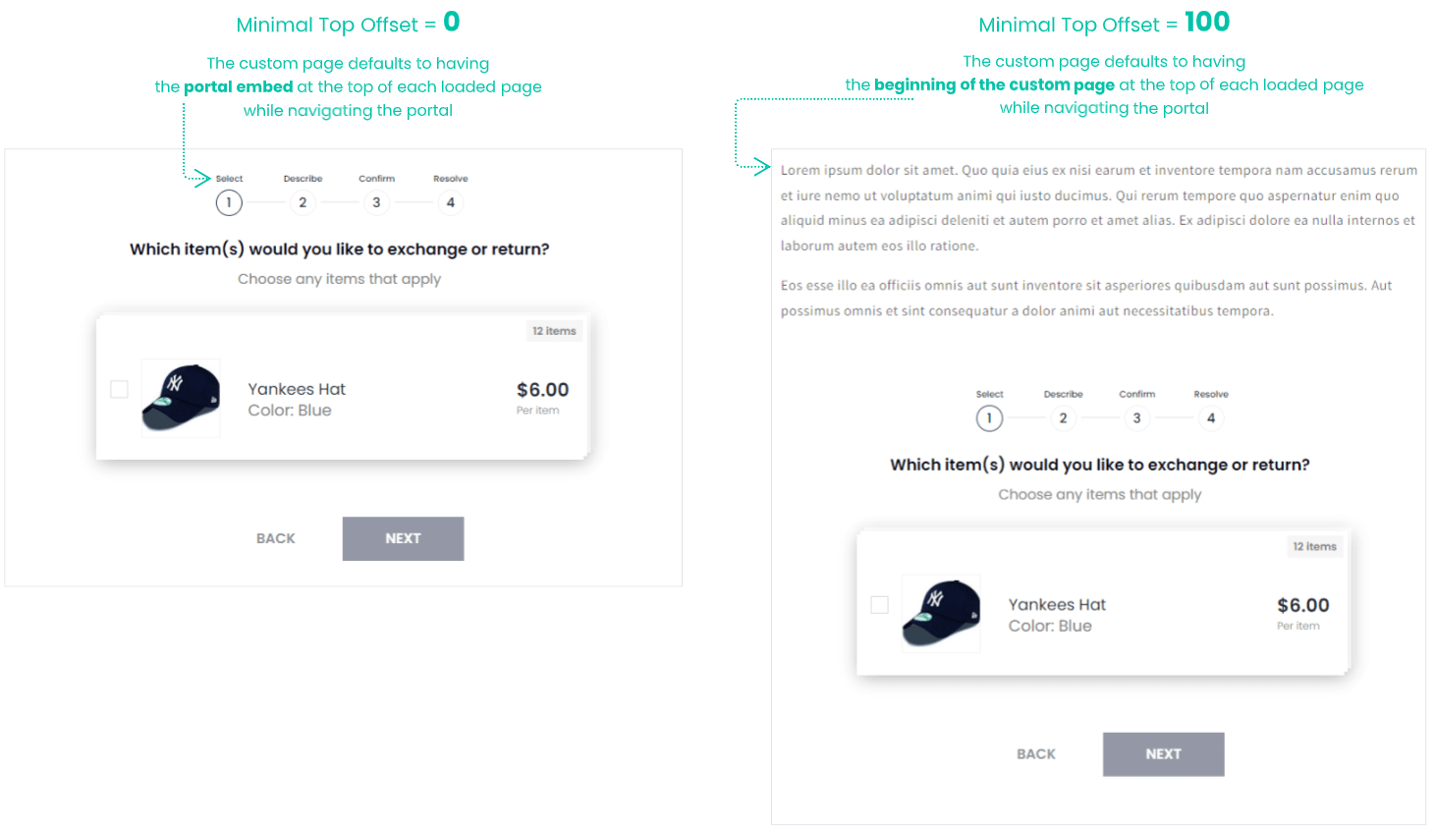Click the Yankees hat image in Offset 0 portal
The image size is (1434, 829).
coord(181,398)
